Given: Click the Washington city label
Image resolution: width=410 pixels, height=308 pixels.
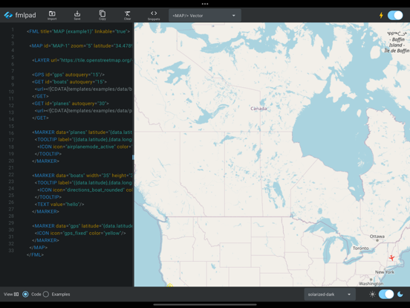Looking at the screenshot, I should tap(371, 283).
